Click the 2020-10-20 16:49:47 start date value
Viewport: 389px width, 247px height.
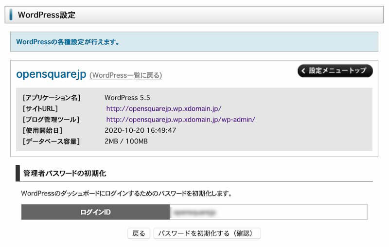pyautogui.click(x=140, y=130)
